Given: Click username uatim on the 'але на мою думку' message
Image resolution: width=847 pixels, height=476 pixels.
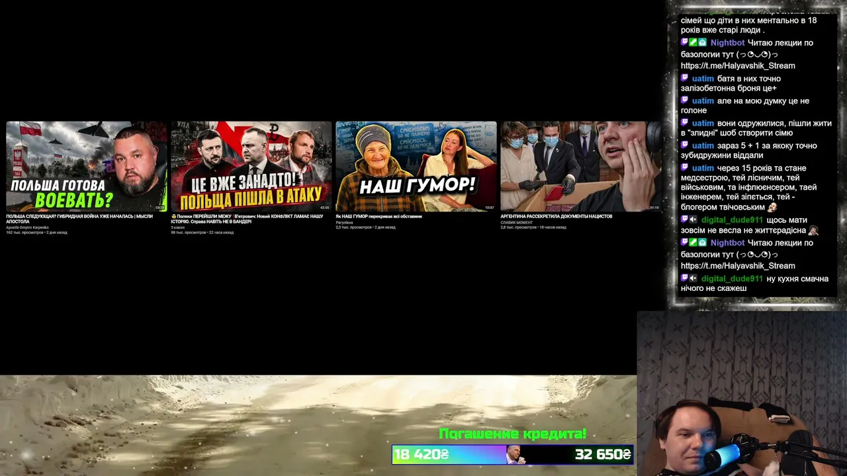Looking at the screenshot, I should (703, 101).
